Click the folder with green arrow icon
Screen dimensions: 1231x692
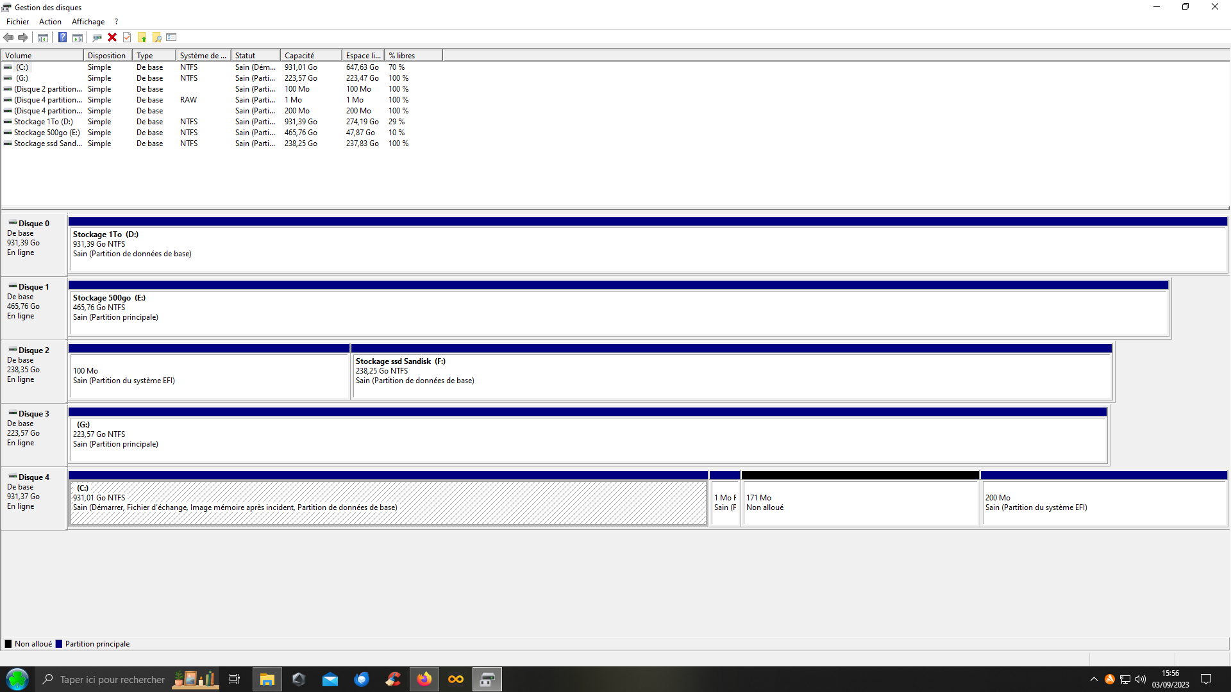(142, 37)
